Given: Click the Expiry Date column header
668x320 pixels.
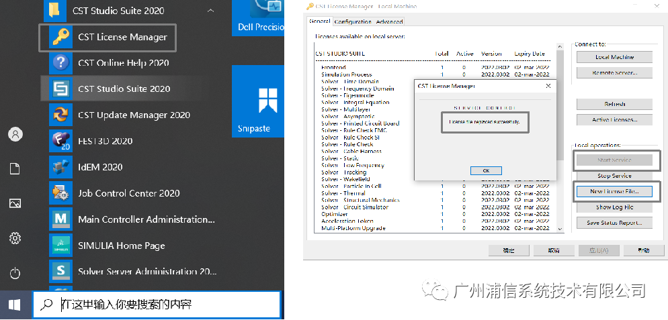Looking at the screenshot, I should click(x=529, y=54).
